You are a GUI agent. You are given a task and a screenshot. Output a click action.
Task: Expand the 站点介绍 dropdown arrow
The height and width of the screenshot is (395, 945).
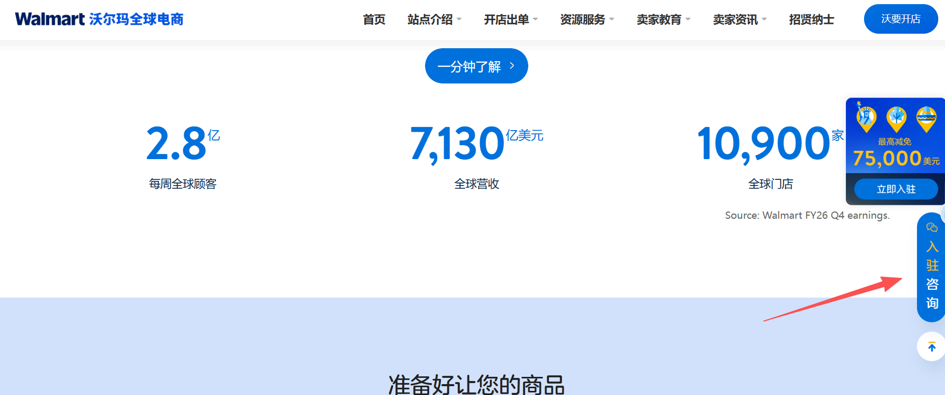pyautogui.click(x=459, y=19)
